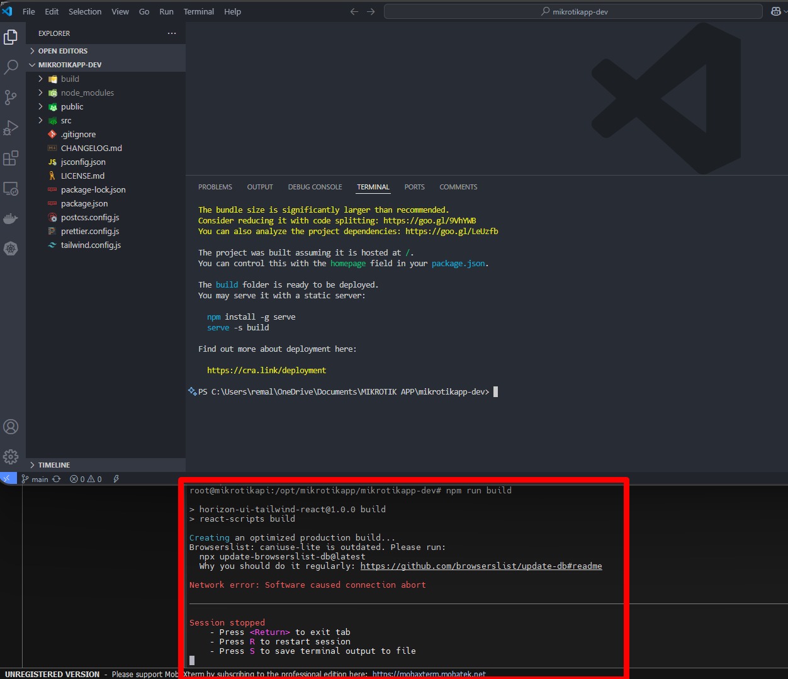The height and width of the screenshot is (679, 788).
Task: Open the Terminal menu
Action: tap(199, 11)
